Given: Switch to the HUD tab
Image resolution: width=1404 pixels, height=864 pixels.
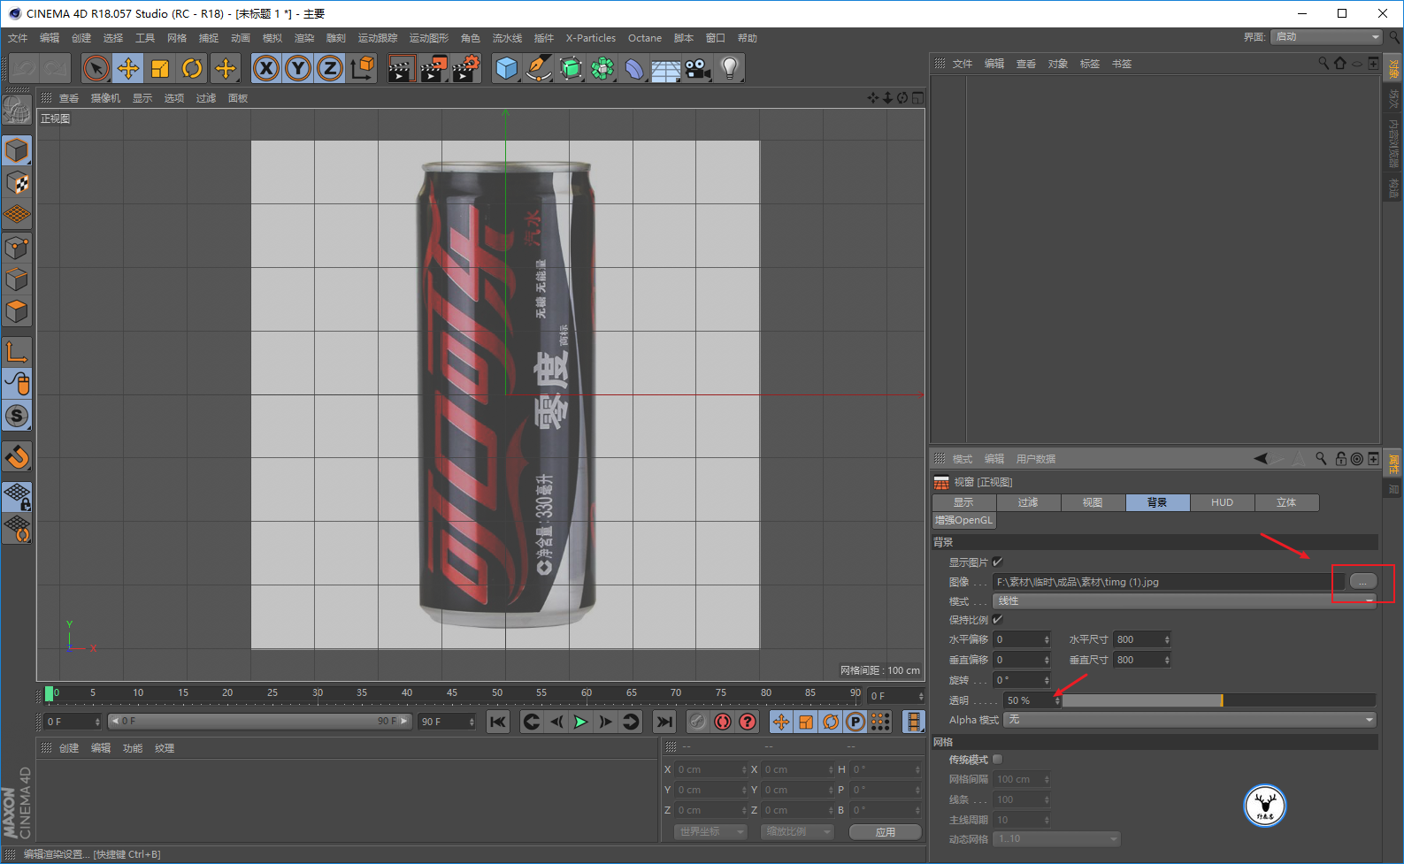Looking at the screenshot, I should (1222, 502).
